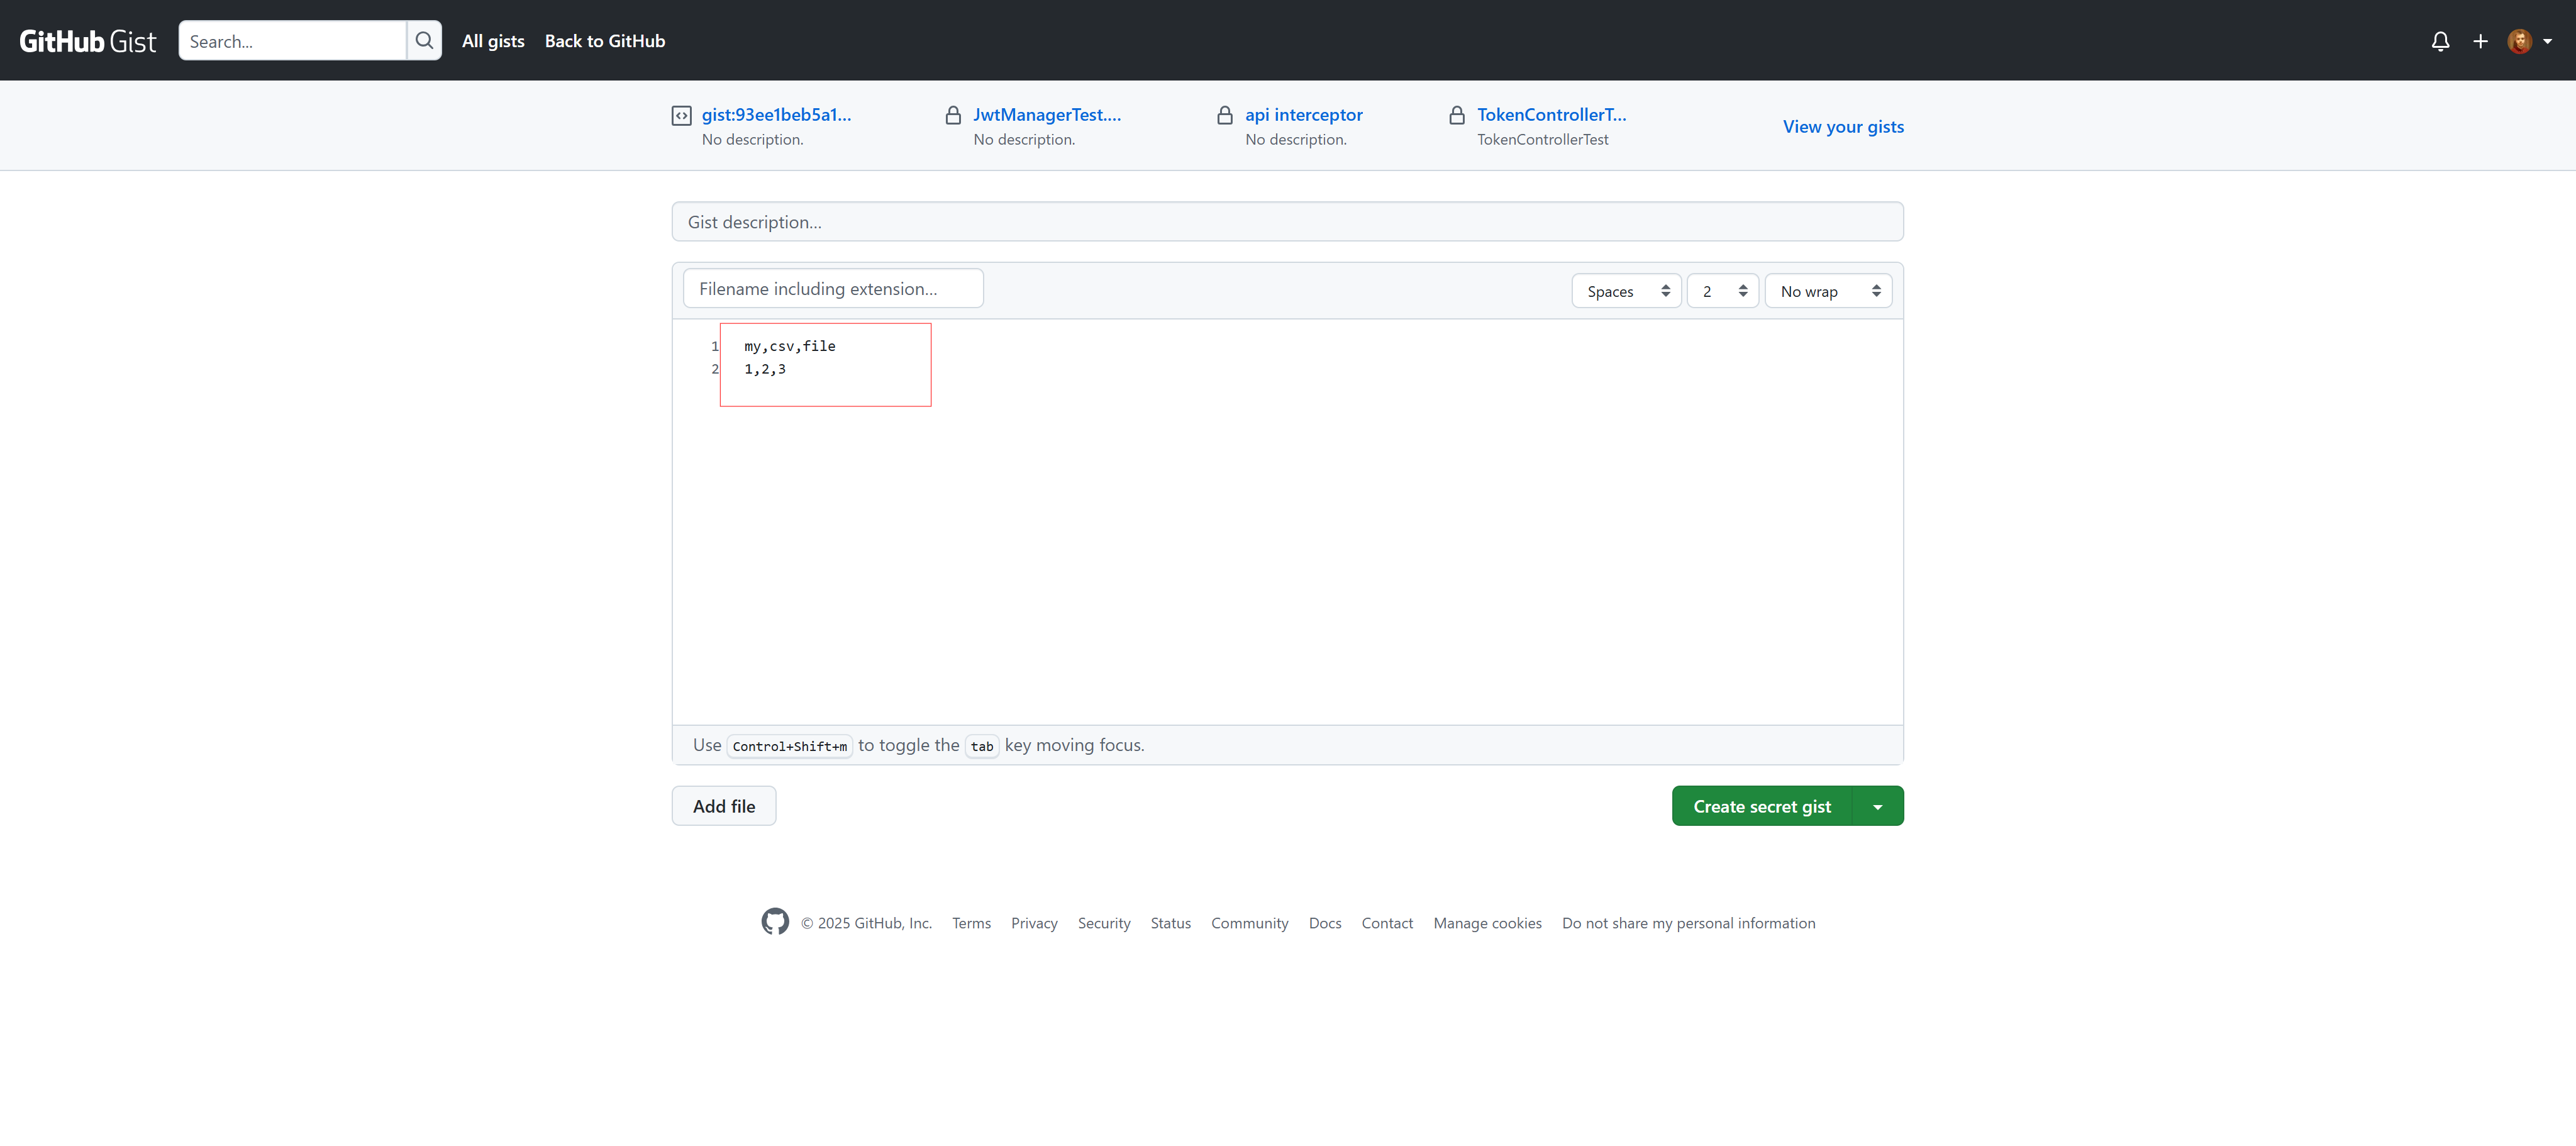Open the JwtManagerTest gist link
Screen dimensions: 2576x1146
point(1046,115)
